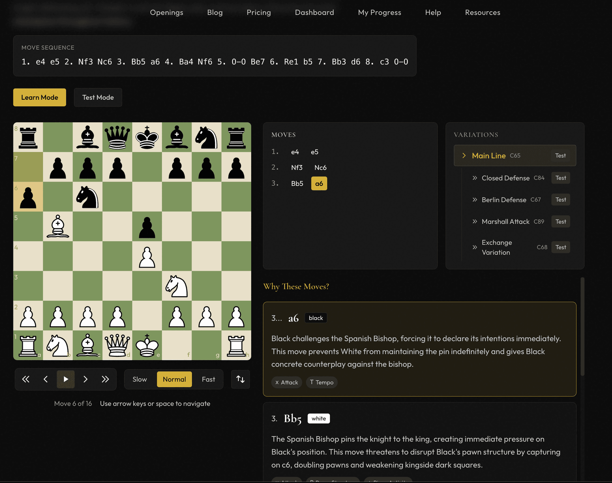This screenshot has height=483, width=612.
Task: Flip the board with the arrows icon
Action: pyautogui.click(x=240, y=379)
